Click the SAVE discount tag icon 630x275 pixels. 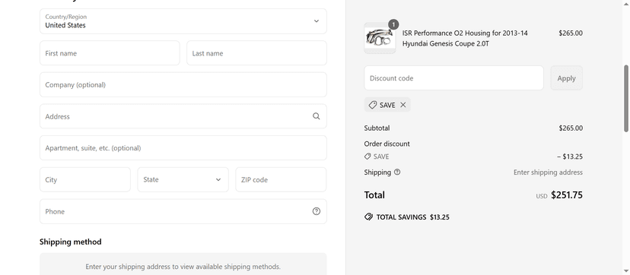[x=373, y=105]
